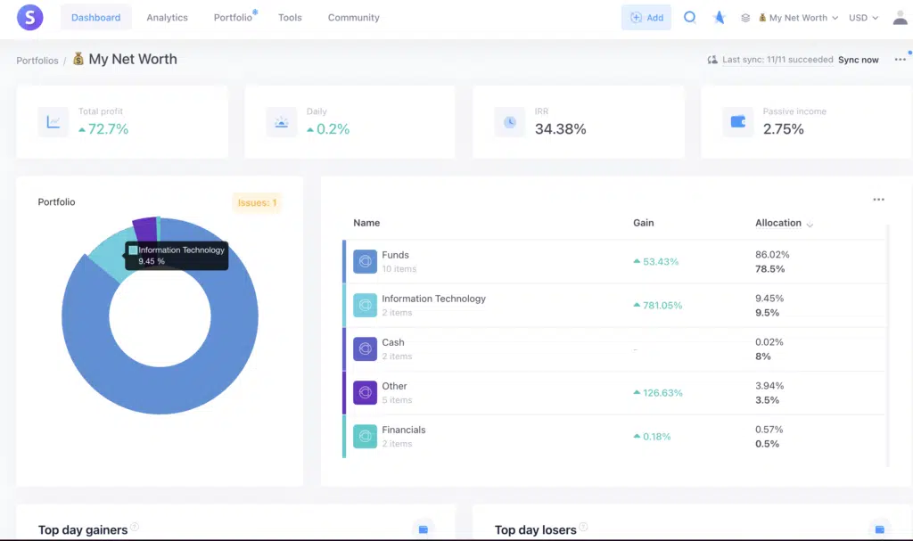
Task: Change currency via the USD dropdown
Action: pyautogui.click(x=862, y=17)
